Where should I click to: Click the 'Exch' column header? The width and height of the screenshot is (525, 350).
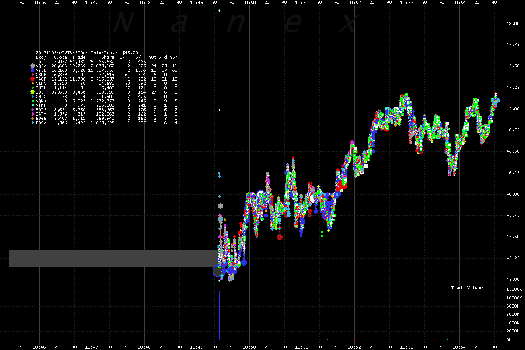click(41, 57)
